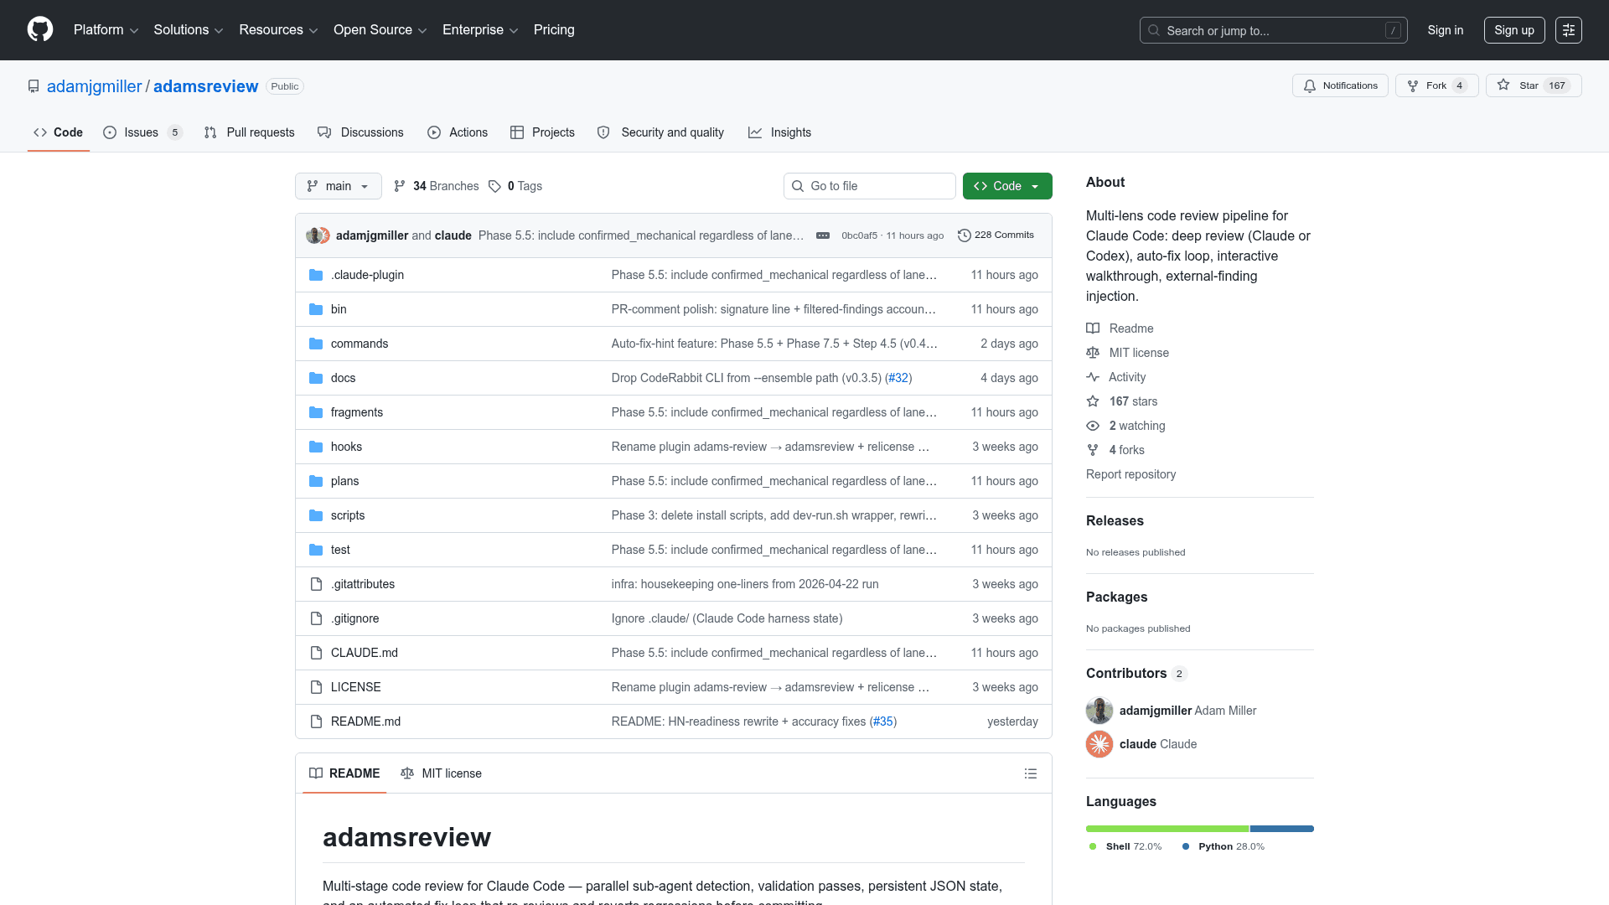This screenshot has height=905, width=1609.
Task: Expand the Enterprise menu
Action: coord(480,30)
